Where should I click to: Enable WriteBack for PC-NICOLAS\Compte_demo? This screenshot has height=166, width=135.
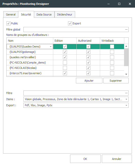point(112,63)
